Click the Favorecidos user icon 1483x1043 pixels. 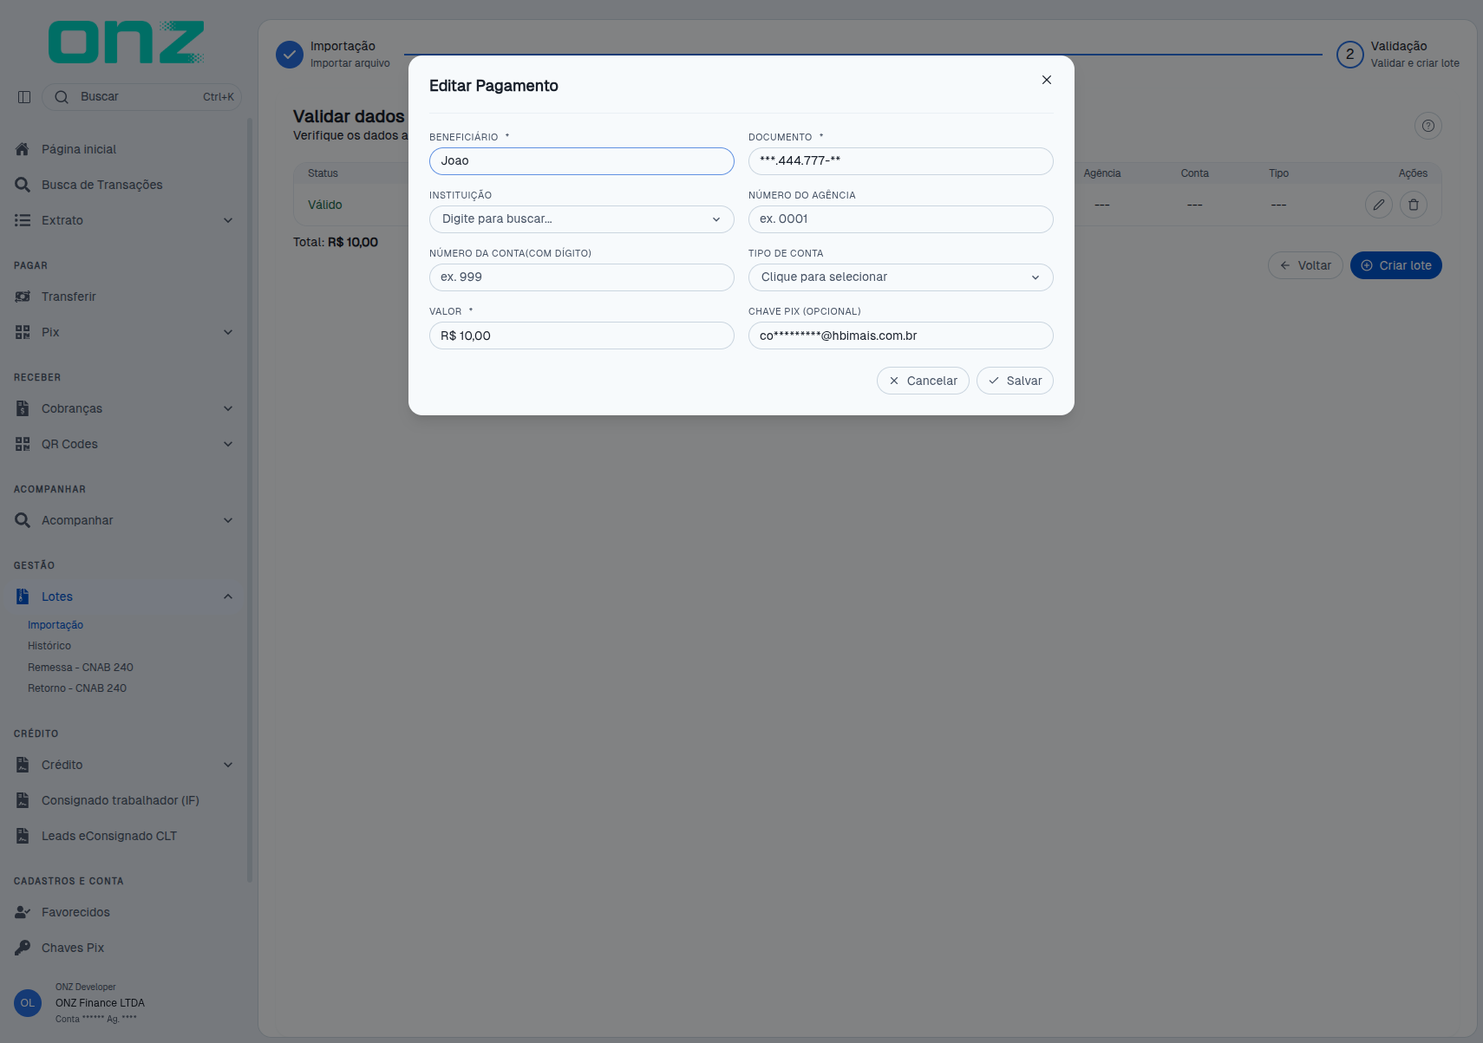click(x=23, y=912)
